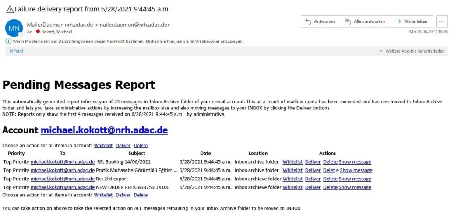Screen dimensions: 451x221
Task: Click the Location column header
Action: click(x=258, y=153)
